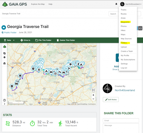Click the 32 hrs 2 min Total Time
The height and width of the screenshot is (133, 143).
(x=42, y=123)
